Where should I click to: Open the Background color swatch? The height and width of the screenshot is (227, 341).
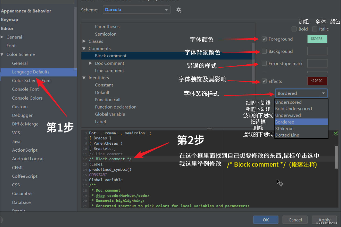click(x=317, y=51)
